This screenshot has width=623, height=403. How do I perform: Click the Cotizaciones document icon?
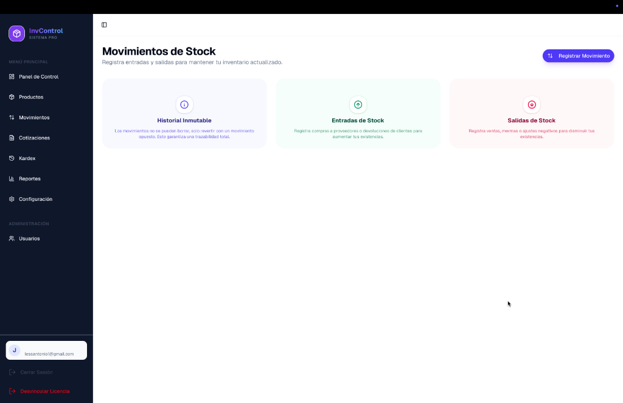click(12, 138)
